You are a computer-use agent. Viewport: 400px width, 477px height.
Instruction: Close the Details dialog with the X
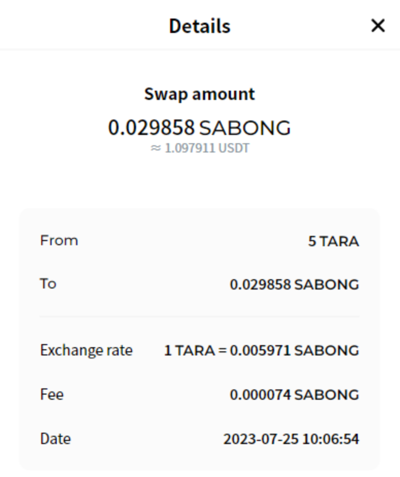point(378,25)
